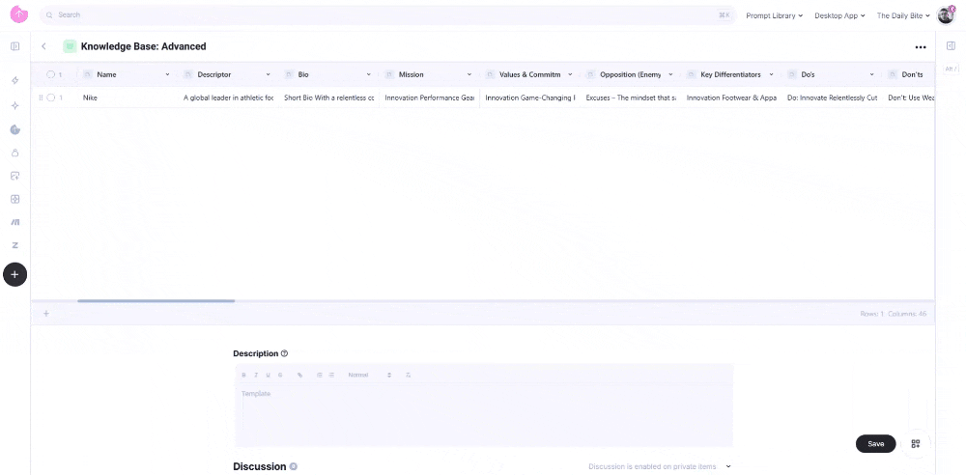Open the Z sidebar icon
The width and height of the screenshot is (966, 475).
[14, 245]
